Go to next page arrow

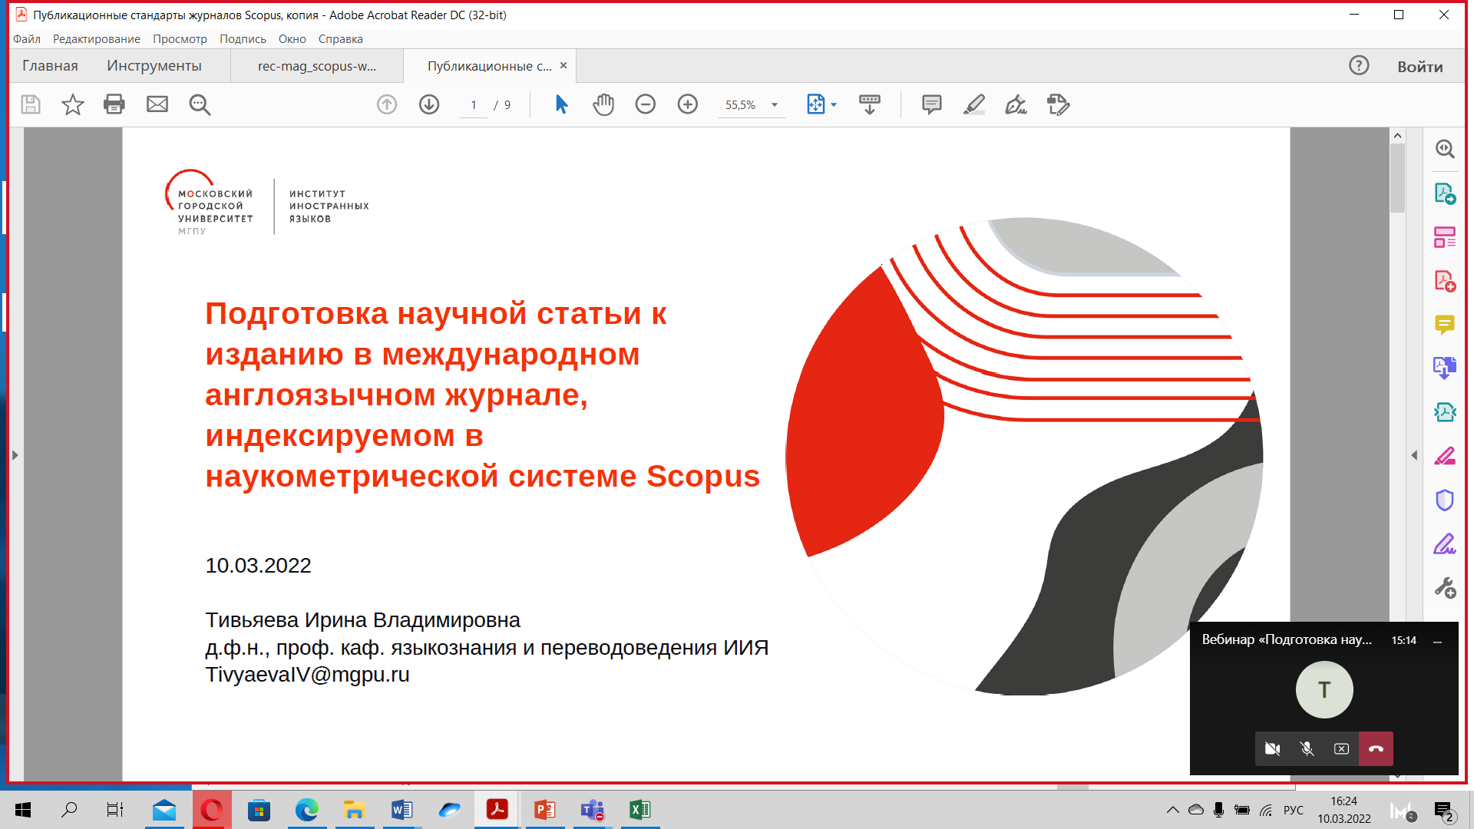pyautogui.click(x=429, y=104)
